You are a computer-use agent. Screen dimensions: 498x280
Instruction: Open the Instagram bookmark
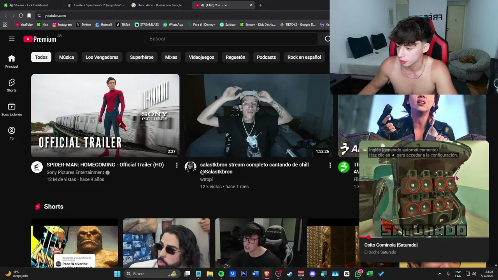(x=62, y=24)
